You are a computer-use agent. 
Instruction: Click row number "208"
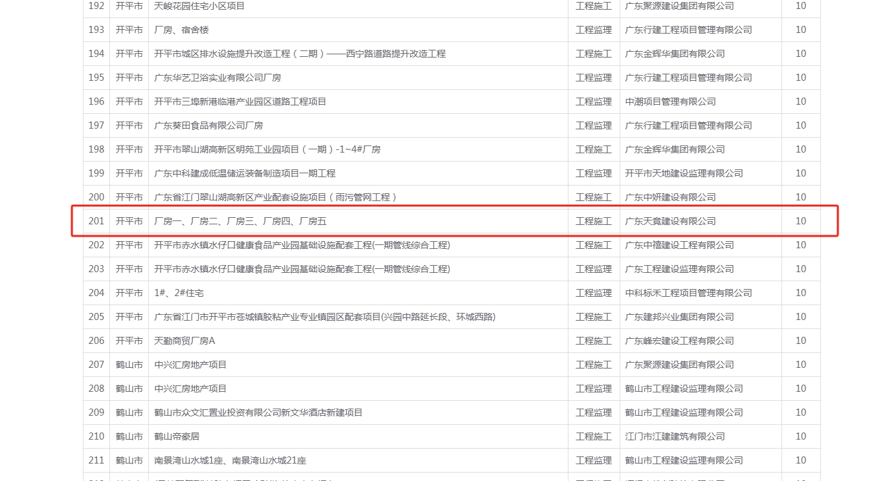[96, 389]
